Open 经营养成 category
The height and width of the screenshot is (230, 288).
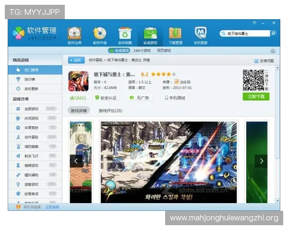35,194
